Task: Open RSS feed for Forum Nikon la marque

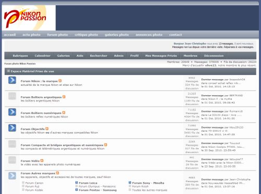Action: tap(60, 81)
